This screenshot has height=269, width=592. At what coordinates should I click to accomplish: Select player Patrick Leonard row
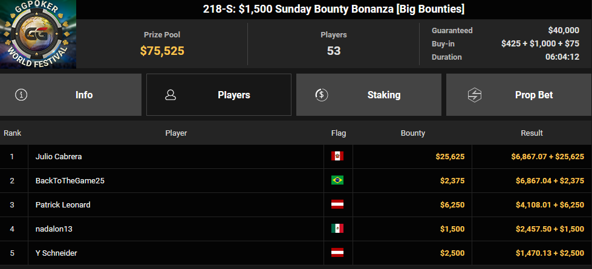(x=296, y=205)
